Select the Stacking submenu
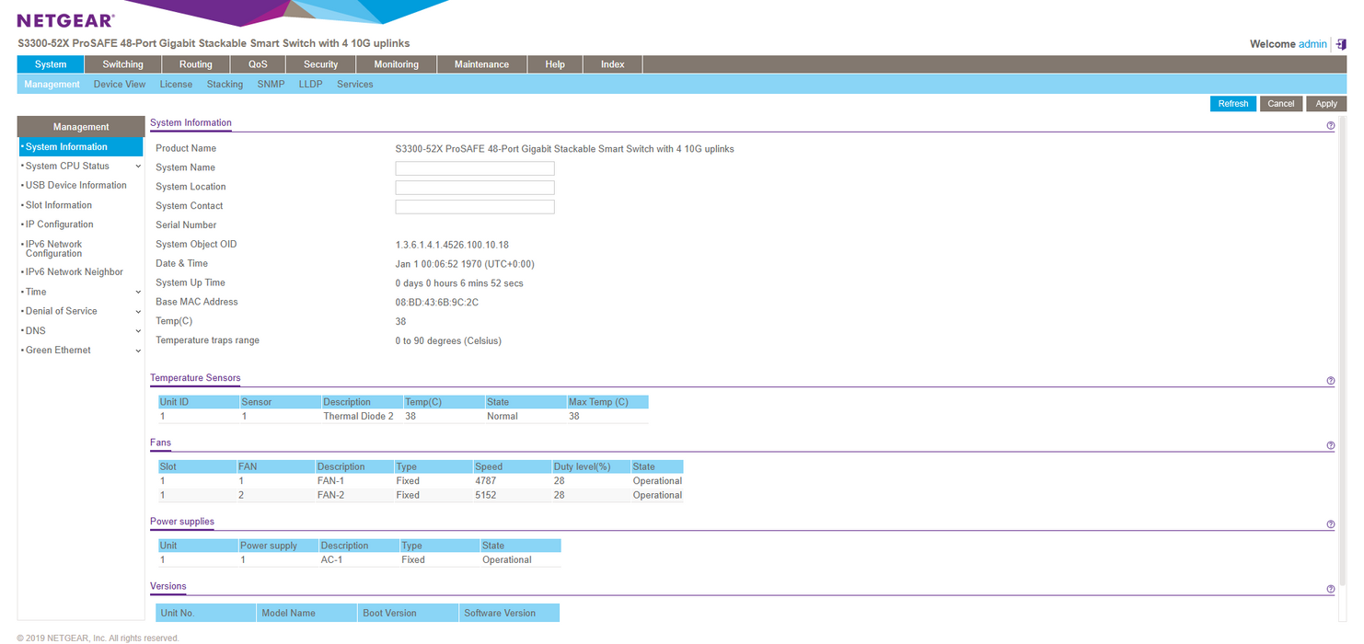Image resolution: width=1364 pixels, height=644 pixels. point(225,85)
